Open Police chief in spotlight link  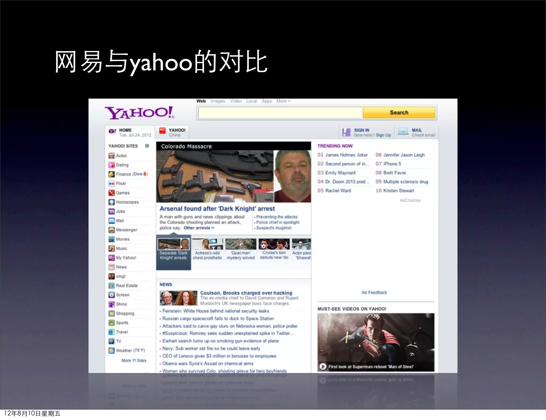[278, 222]
